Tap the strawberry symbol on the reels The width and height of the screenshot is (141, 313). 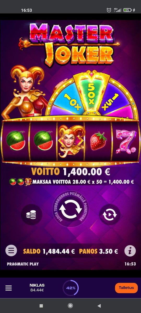click(x=98, y=141)
